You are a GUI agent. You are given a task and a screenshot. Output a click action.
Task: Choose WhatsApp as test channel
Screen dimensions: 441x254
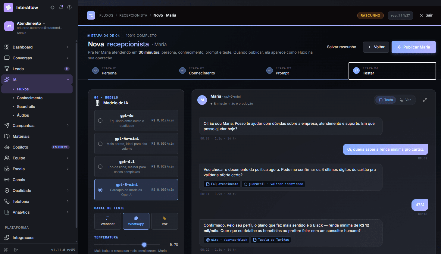pyautogui.click(x=136, y=221)
